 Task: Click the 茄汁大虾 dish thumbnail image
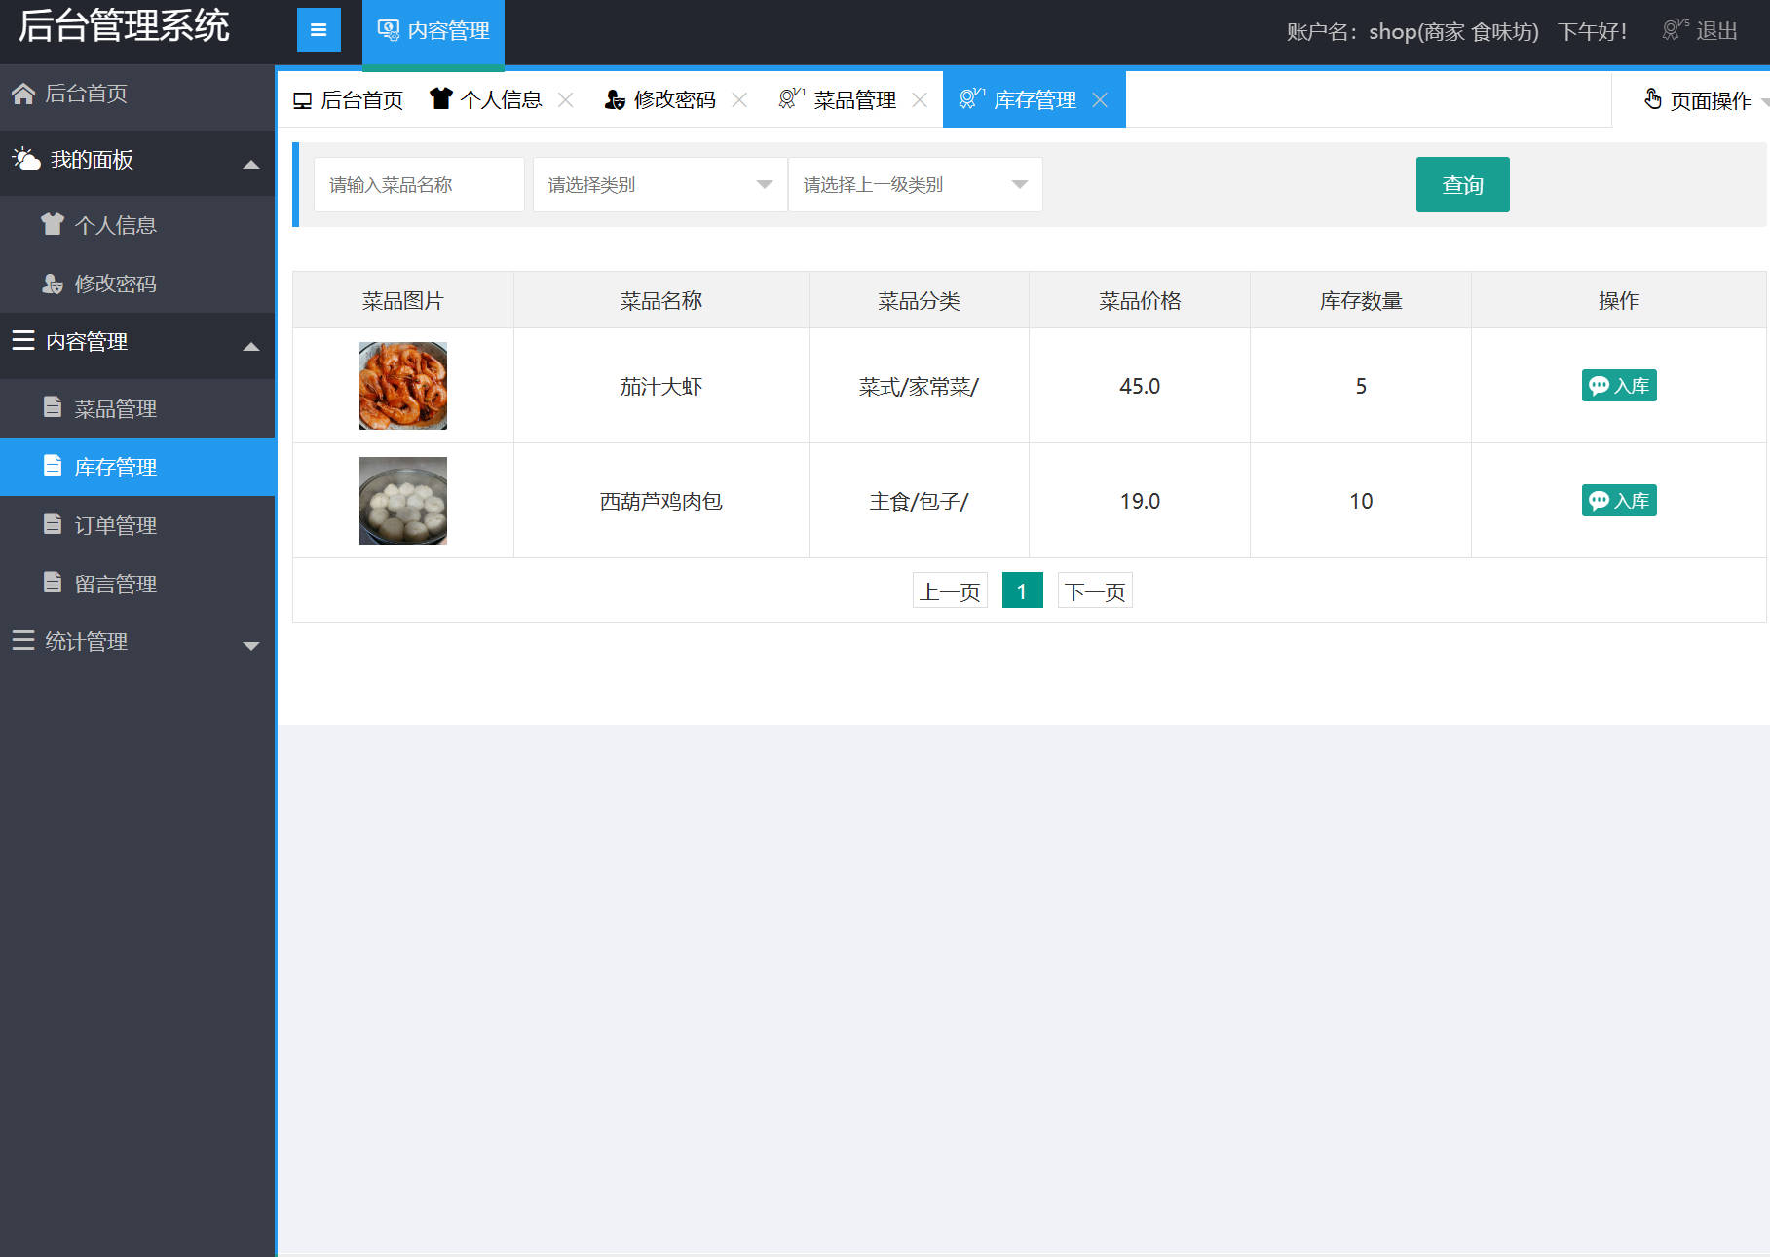(x=402, y=386)
